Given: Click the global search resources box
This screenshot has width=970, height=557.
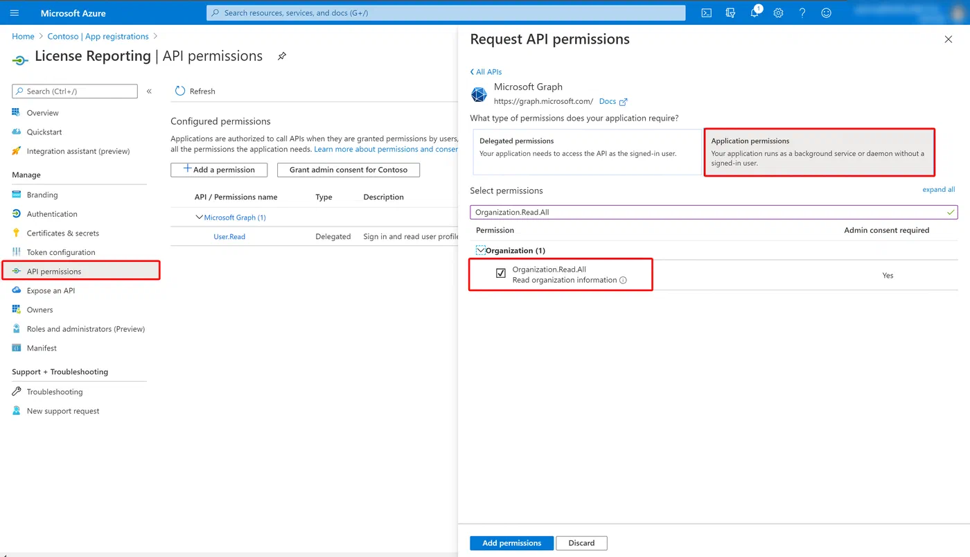Looking at the screenshot, I should 446,12.
